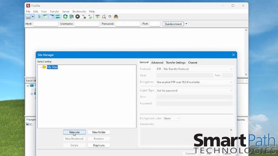Click the green Refresh file lists icon
This screenshot has width=278, height=156.
[65, 16]
